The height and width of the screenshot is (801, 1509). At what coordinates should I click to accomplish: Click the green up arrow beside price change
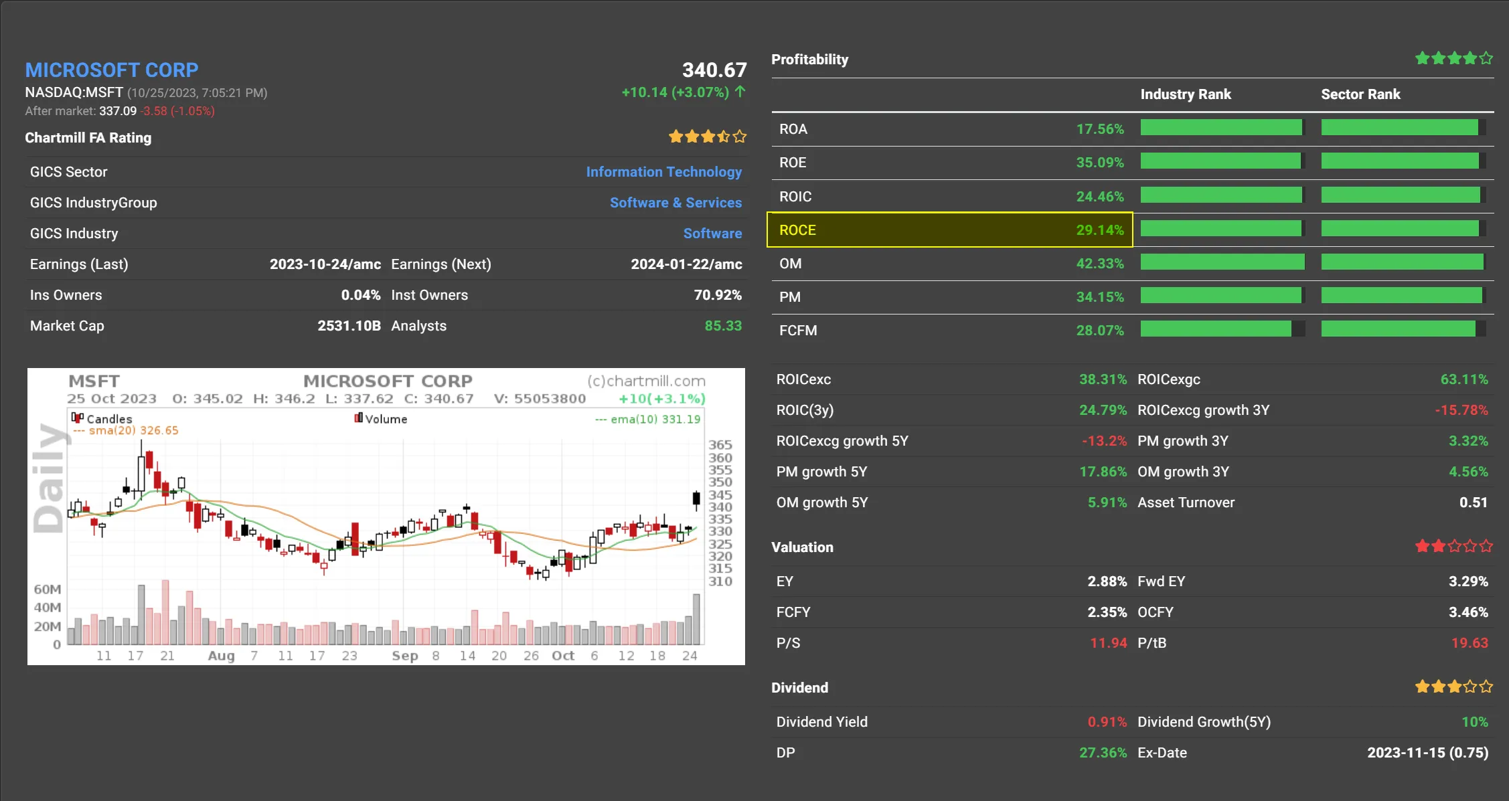click(740, 92)
